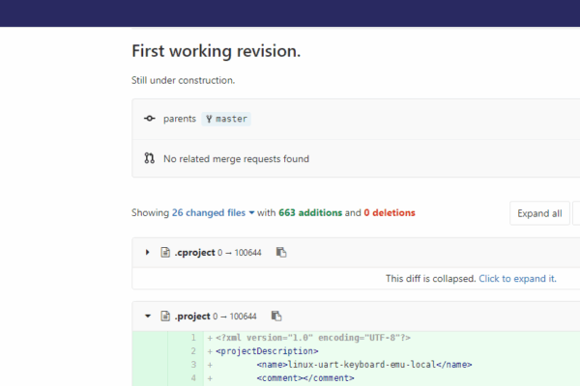Collapse the .project diff
Image resolution: width=580 pixels, height=386 pixels.
148,316
